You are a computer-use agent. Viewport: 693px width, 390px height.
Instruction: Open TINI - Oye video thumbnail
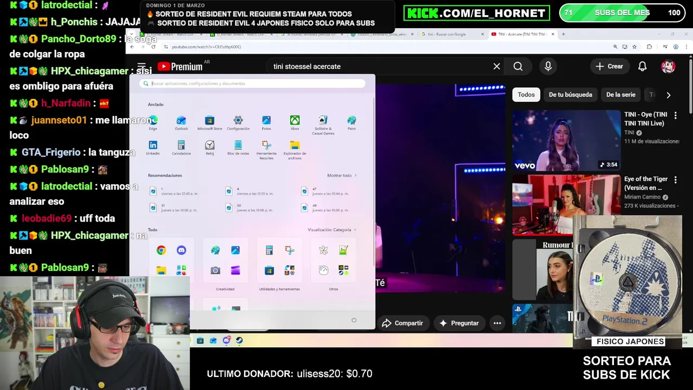(x=566, y=141)
